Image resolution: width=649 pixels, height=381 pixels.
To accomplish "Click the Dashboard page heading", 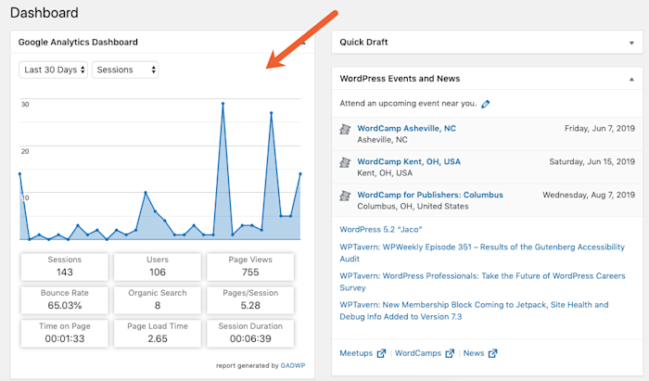I will point(45,13).
